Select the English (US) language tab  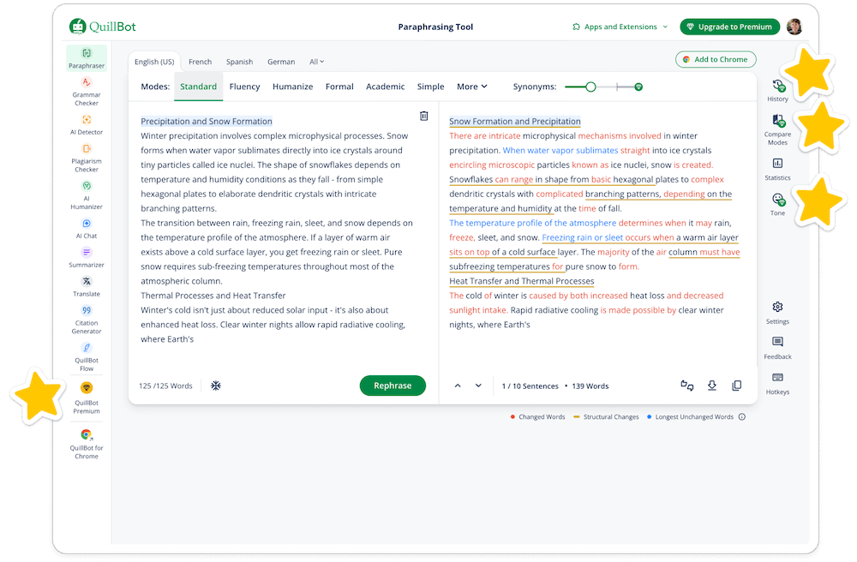click(154, 62)
